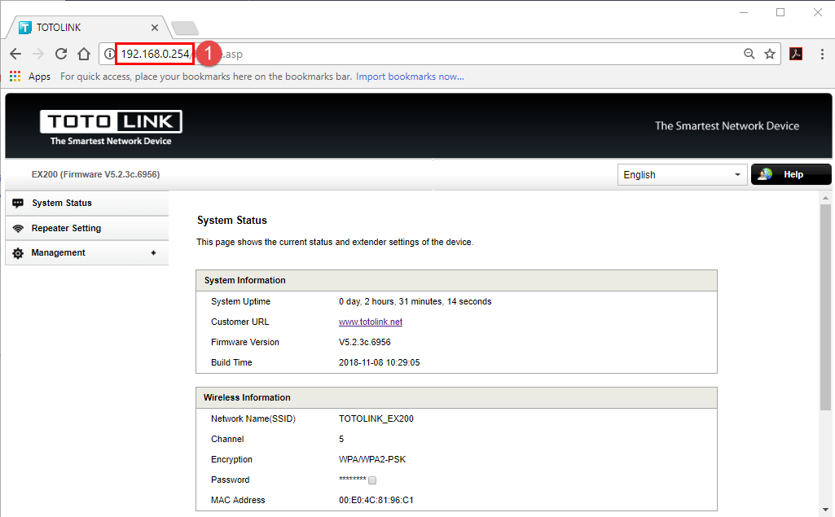Open a new browser tab
The height and width of the screenshot is (517, 835).
click(185, 28)
